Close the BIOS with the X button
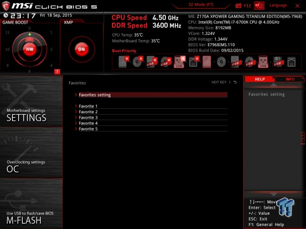Screen dimensions: 306x229 tap(298, 6)
